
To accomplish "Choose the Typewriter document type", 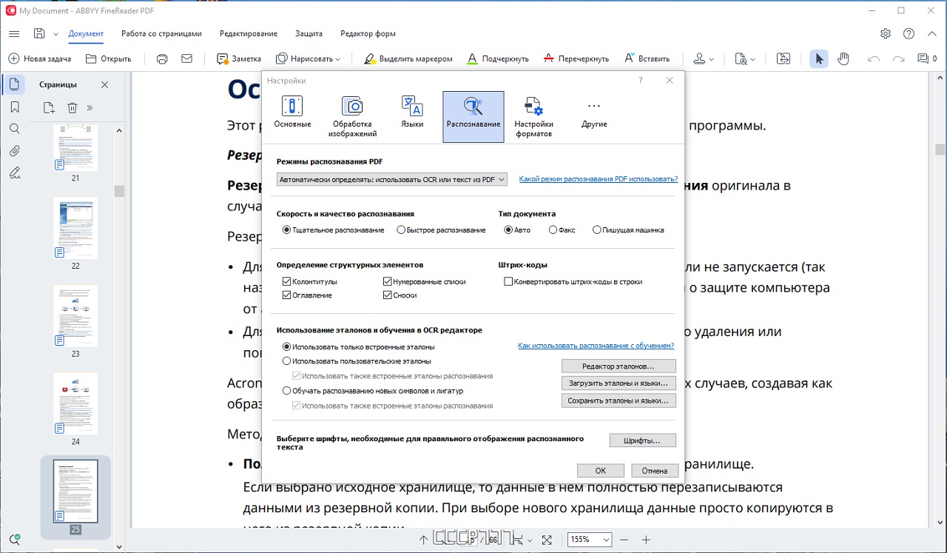I will [x=597, y=230].
